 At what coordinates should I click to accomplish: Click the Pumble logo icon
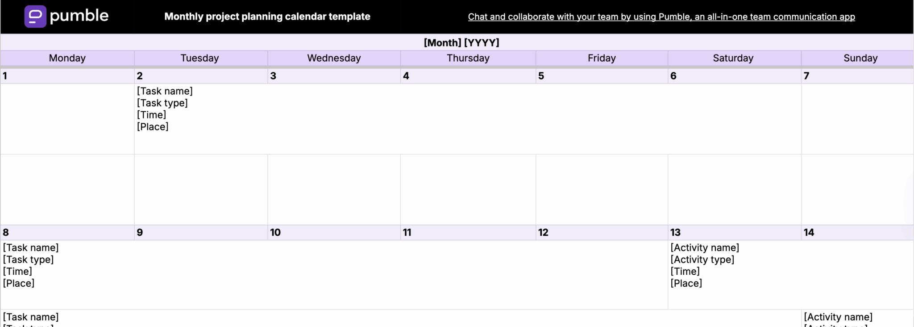coord(35,17)
